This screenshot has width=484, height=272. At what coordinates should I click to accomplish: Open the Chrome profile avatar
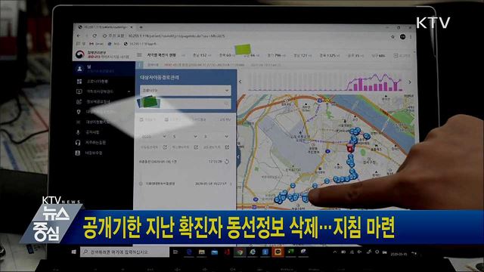[x=402, y=37]
